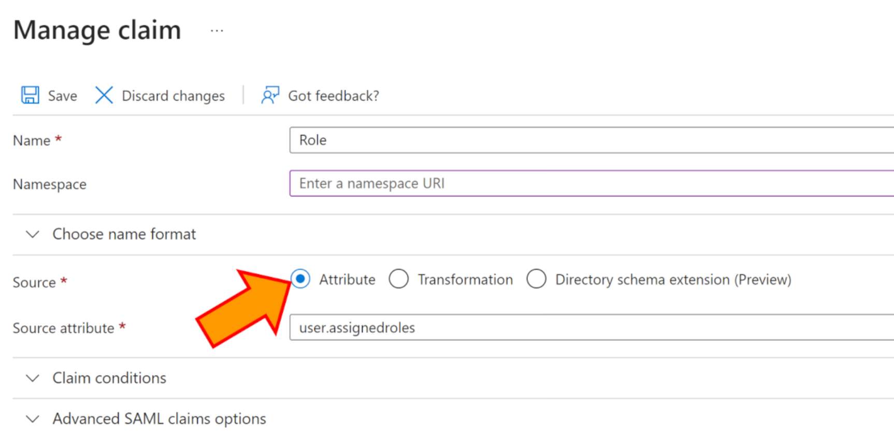The image size is (894, 434).
Task: Click the chevron beside Advanced SAML claims options
Action: (33, 418)
